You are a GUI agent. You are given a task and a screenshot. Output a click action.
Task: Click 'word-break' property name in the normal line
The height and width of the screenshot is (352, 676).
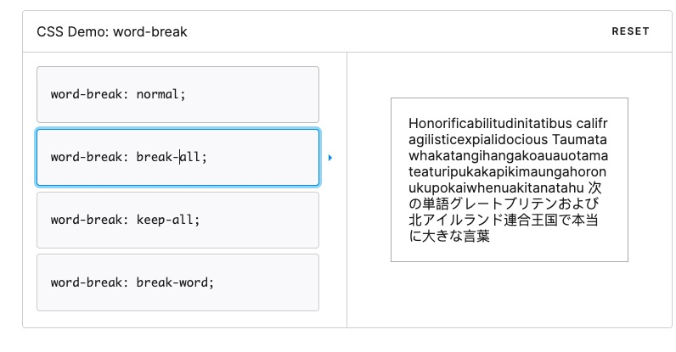[86, 94]
